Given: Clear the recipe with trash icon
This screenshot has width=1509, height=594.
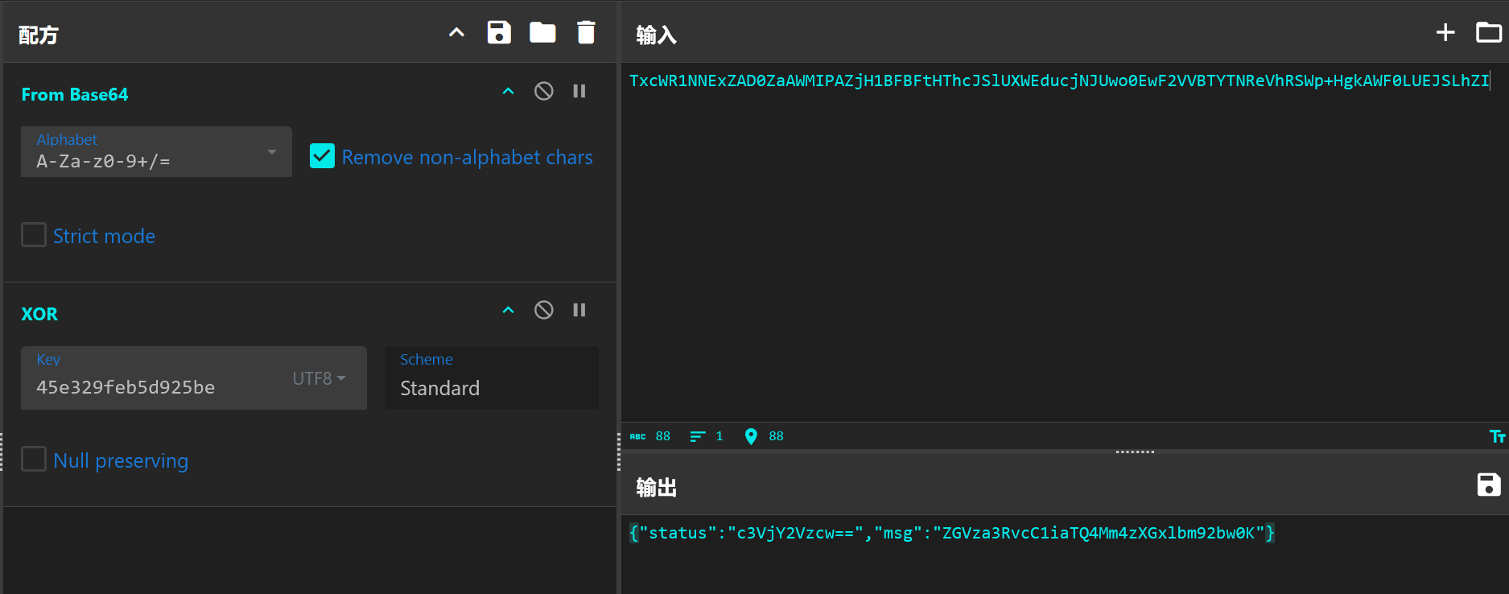Looking at the screenshot, I should pyautogui.click(x=586, y=33).
